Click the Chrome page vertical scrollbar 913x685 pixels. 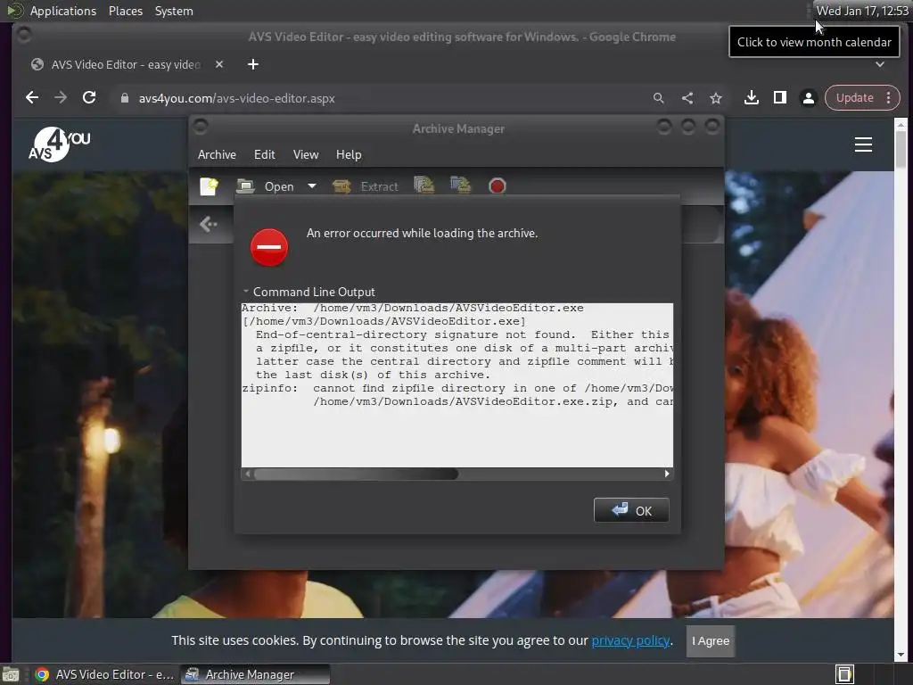pos(901,148)
